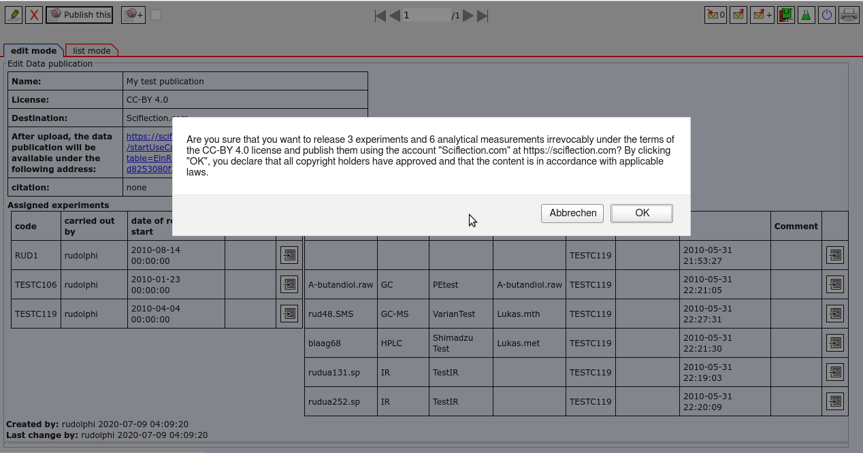863x453 pixels.
Task: Confirm dialog with OK button
Action: 642,213
